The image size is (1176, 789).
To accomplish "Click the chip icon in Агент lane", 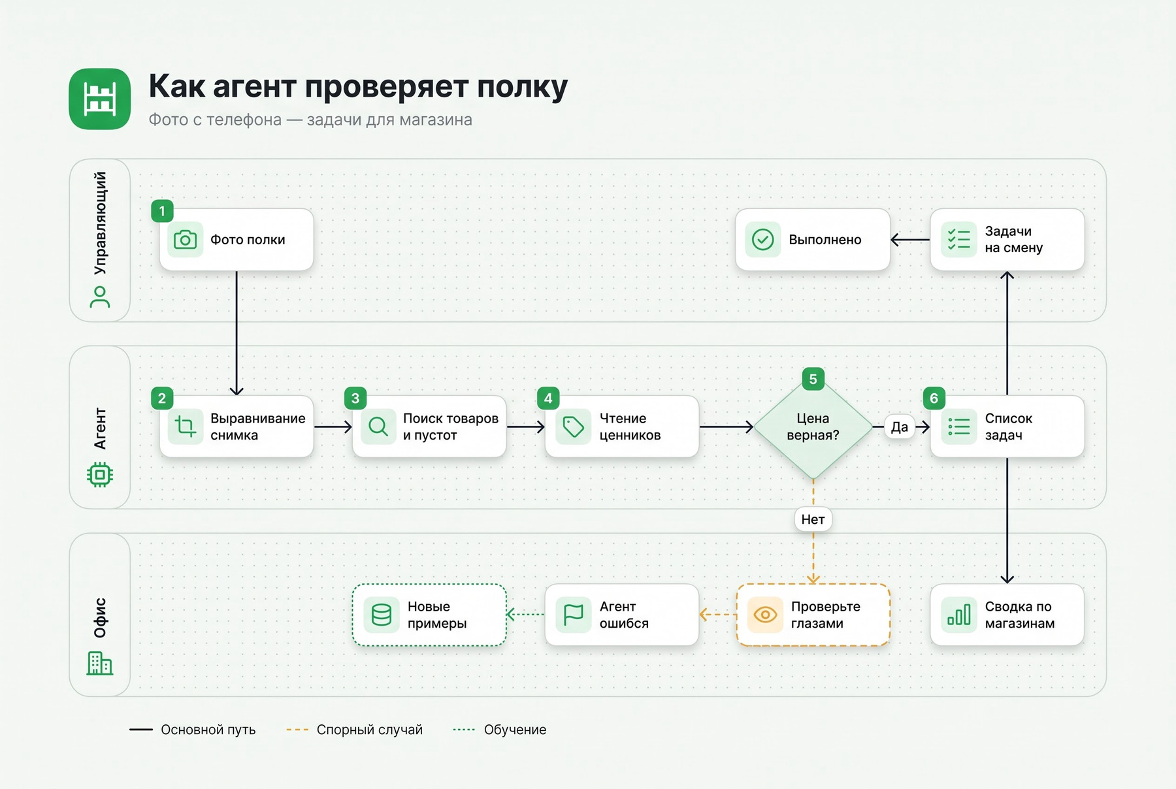I will click(100, 474).
